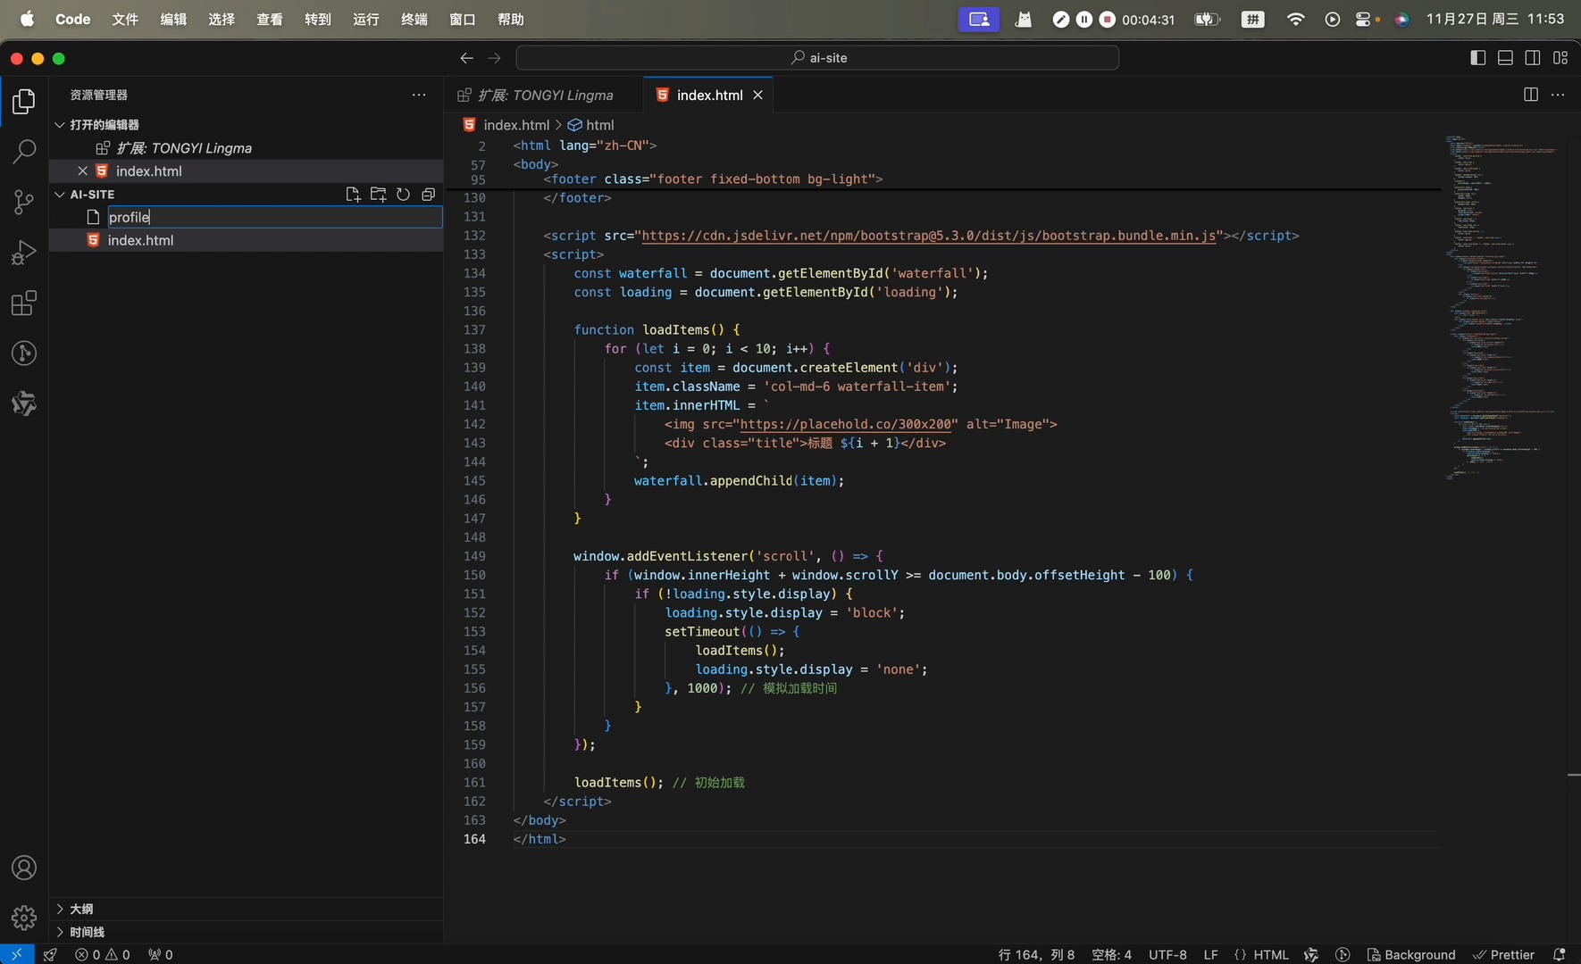Open the Manage gear settings
This screenshot has height=964, width=1581.
[x=24, y=917]
